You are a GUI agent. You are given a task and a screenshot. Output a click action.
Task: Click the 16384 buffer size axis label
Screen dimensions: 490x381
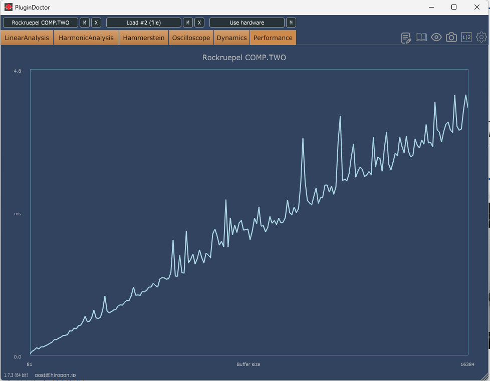467,364
